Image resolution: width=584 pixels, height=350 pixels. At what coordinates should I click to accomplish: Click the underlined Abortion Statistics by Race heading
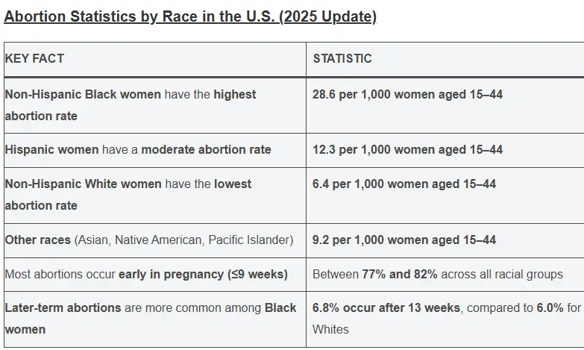190,16
